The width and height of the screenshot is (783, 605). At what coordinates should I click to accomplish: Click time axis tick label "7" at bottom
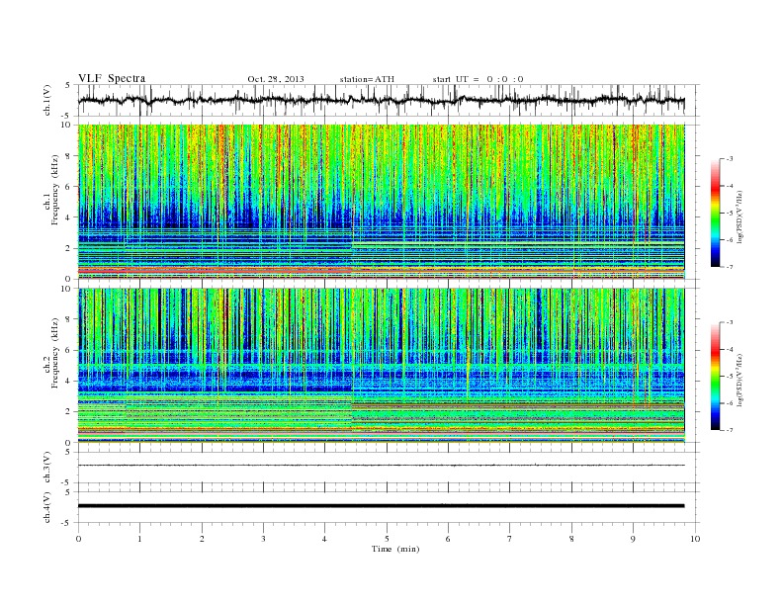(510, 539)
